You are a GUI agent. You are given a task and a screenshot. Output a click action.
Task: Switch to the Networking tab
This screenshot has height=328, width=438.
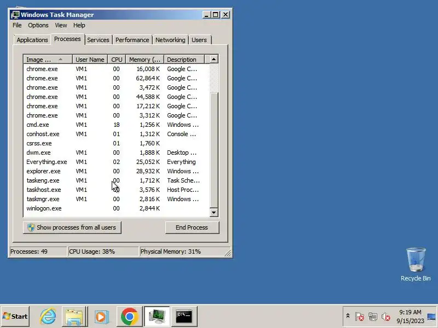[x=170, y=40]
